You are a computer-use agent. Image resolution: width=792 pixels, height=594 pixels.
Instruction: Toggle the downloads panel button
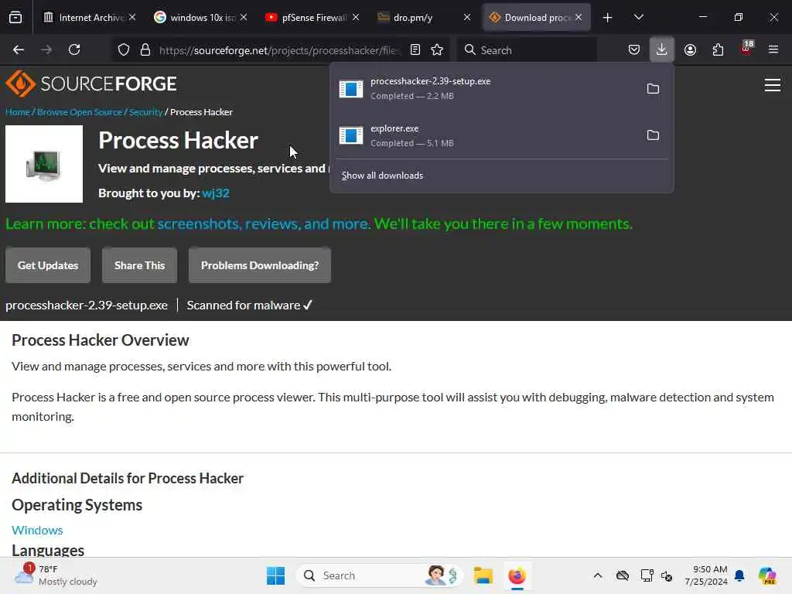(662, 49)
